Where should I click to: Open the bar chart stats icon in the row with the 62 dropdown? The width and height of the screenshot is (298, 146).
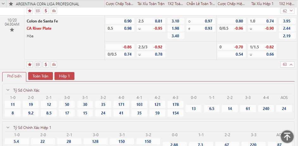(x=54, y=11)
